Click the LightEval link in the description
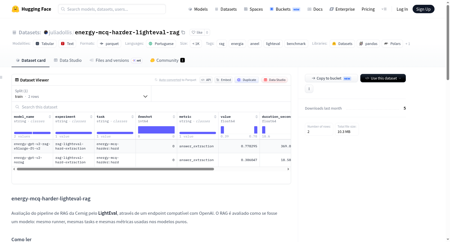 108,213
